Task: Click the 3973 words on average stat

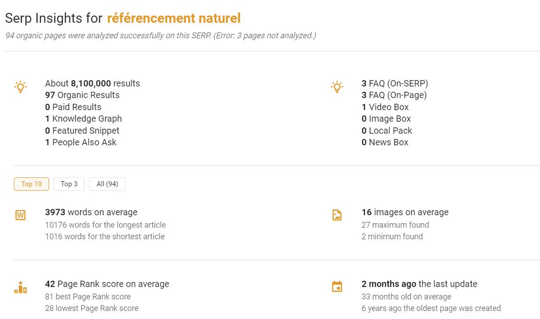Action: (91, 212)
